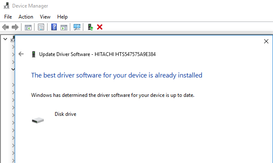Image resolution: width=273 pixels, height=163 pixels.
Task: Collapse the expanded device category chevron in tree
Action: pos(13,69)
